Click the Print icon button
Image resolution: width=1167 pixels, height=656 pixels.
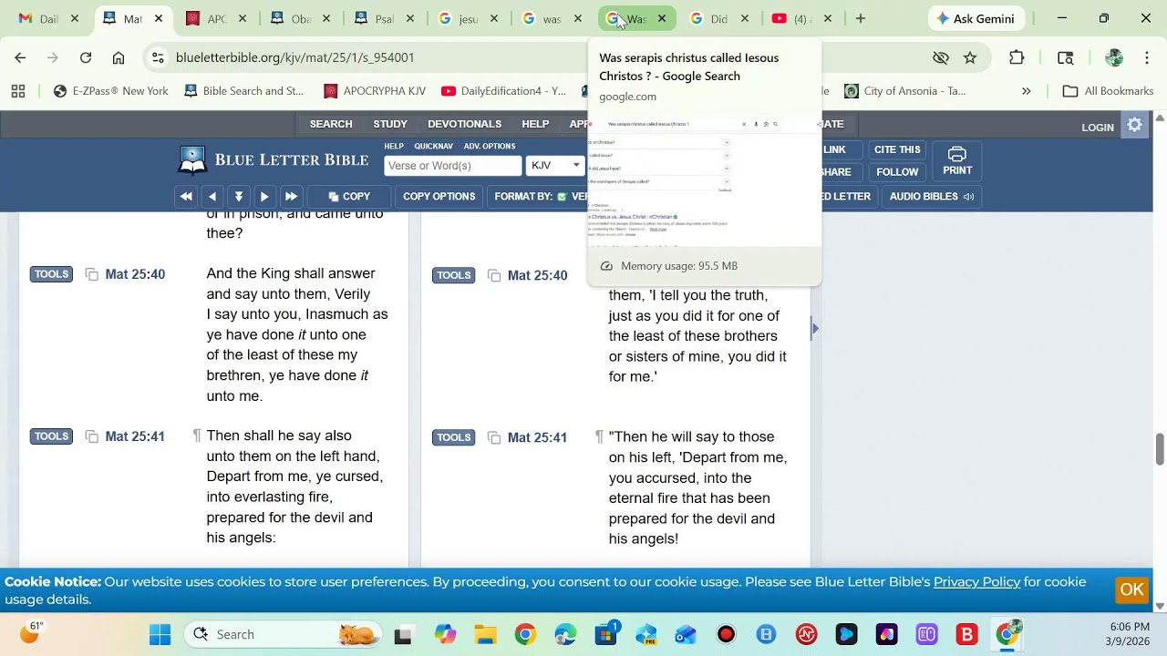coord(957,160)
